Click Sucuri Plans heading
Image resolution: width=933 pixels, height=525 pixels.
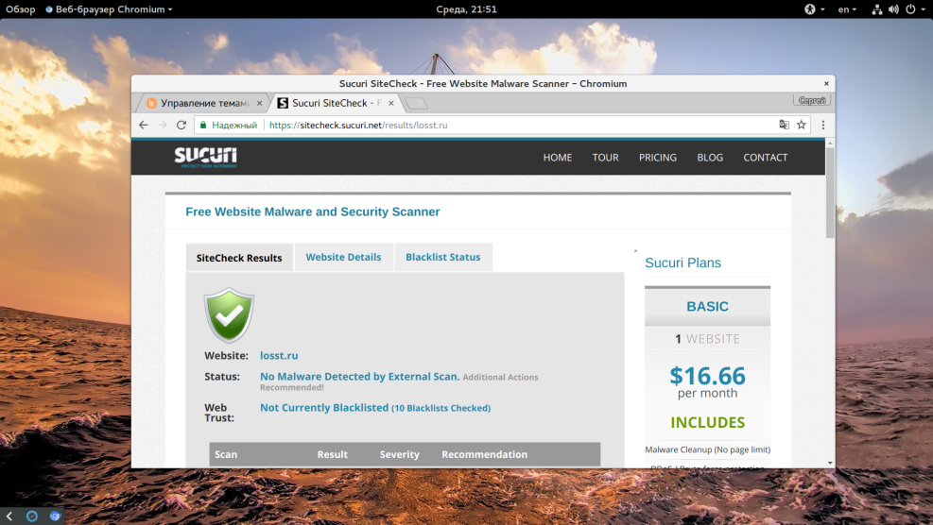point(682,262)
